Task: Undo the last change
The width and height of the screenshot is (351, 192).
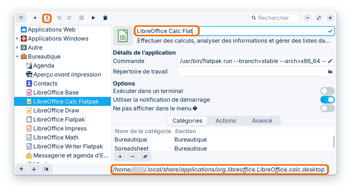Action: [x=59, y=18]
